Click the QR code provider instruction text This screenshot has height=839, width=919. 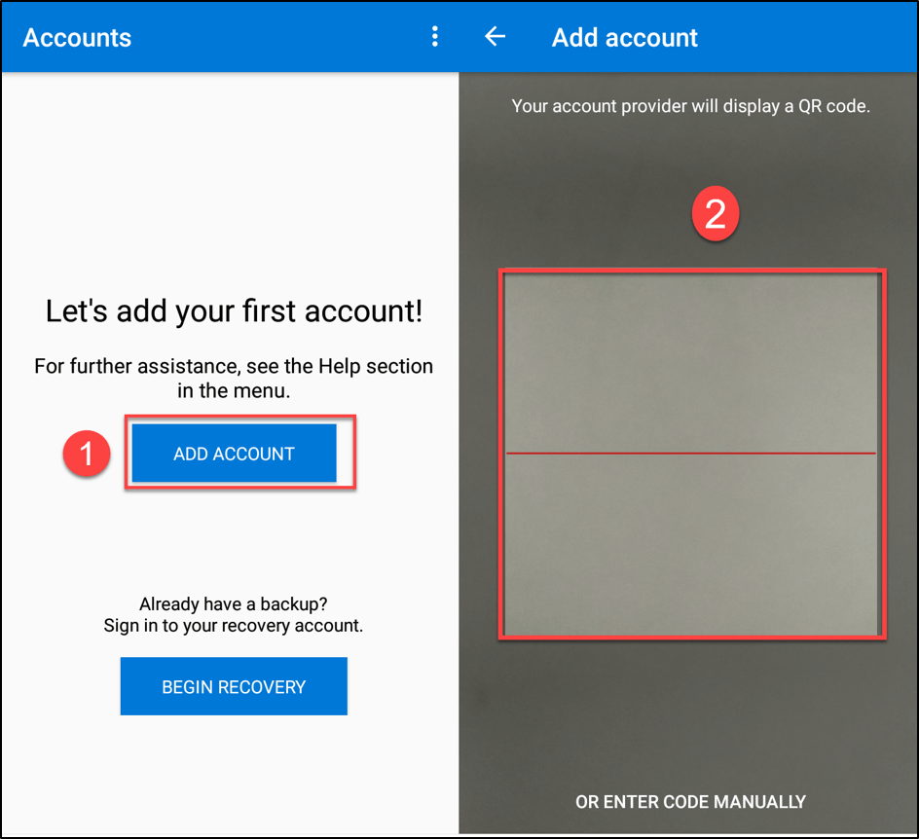point(690,106)
